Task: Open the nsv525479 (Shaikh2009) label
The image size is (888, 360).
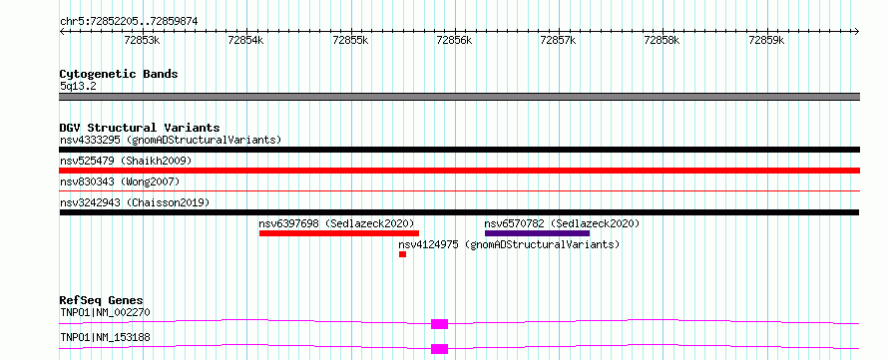Action: click(126, 161)
